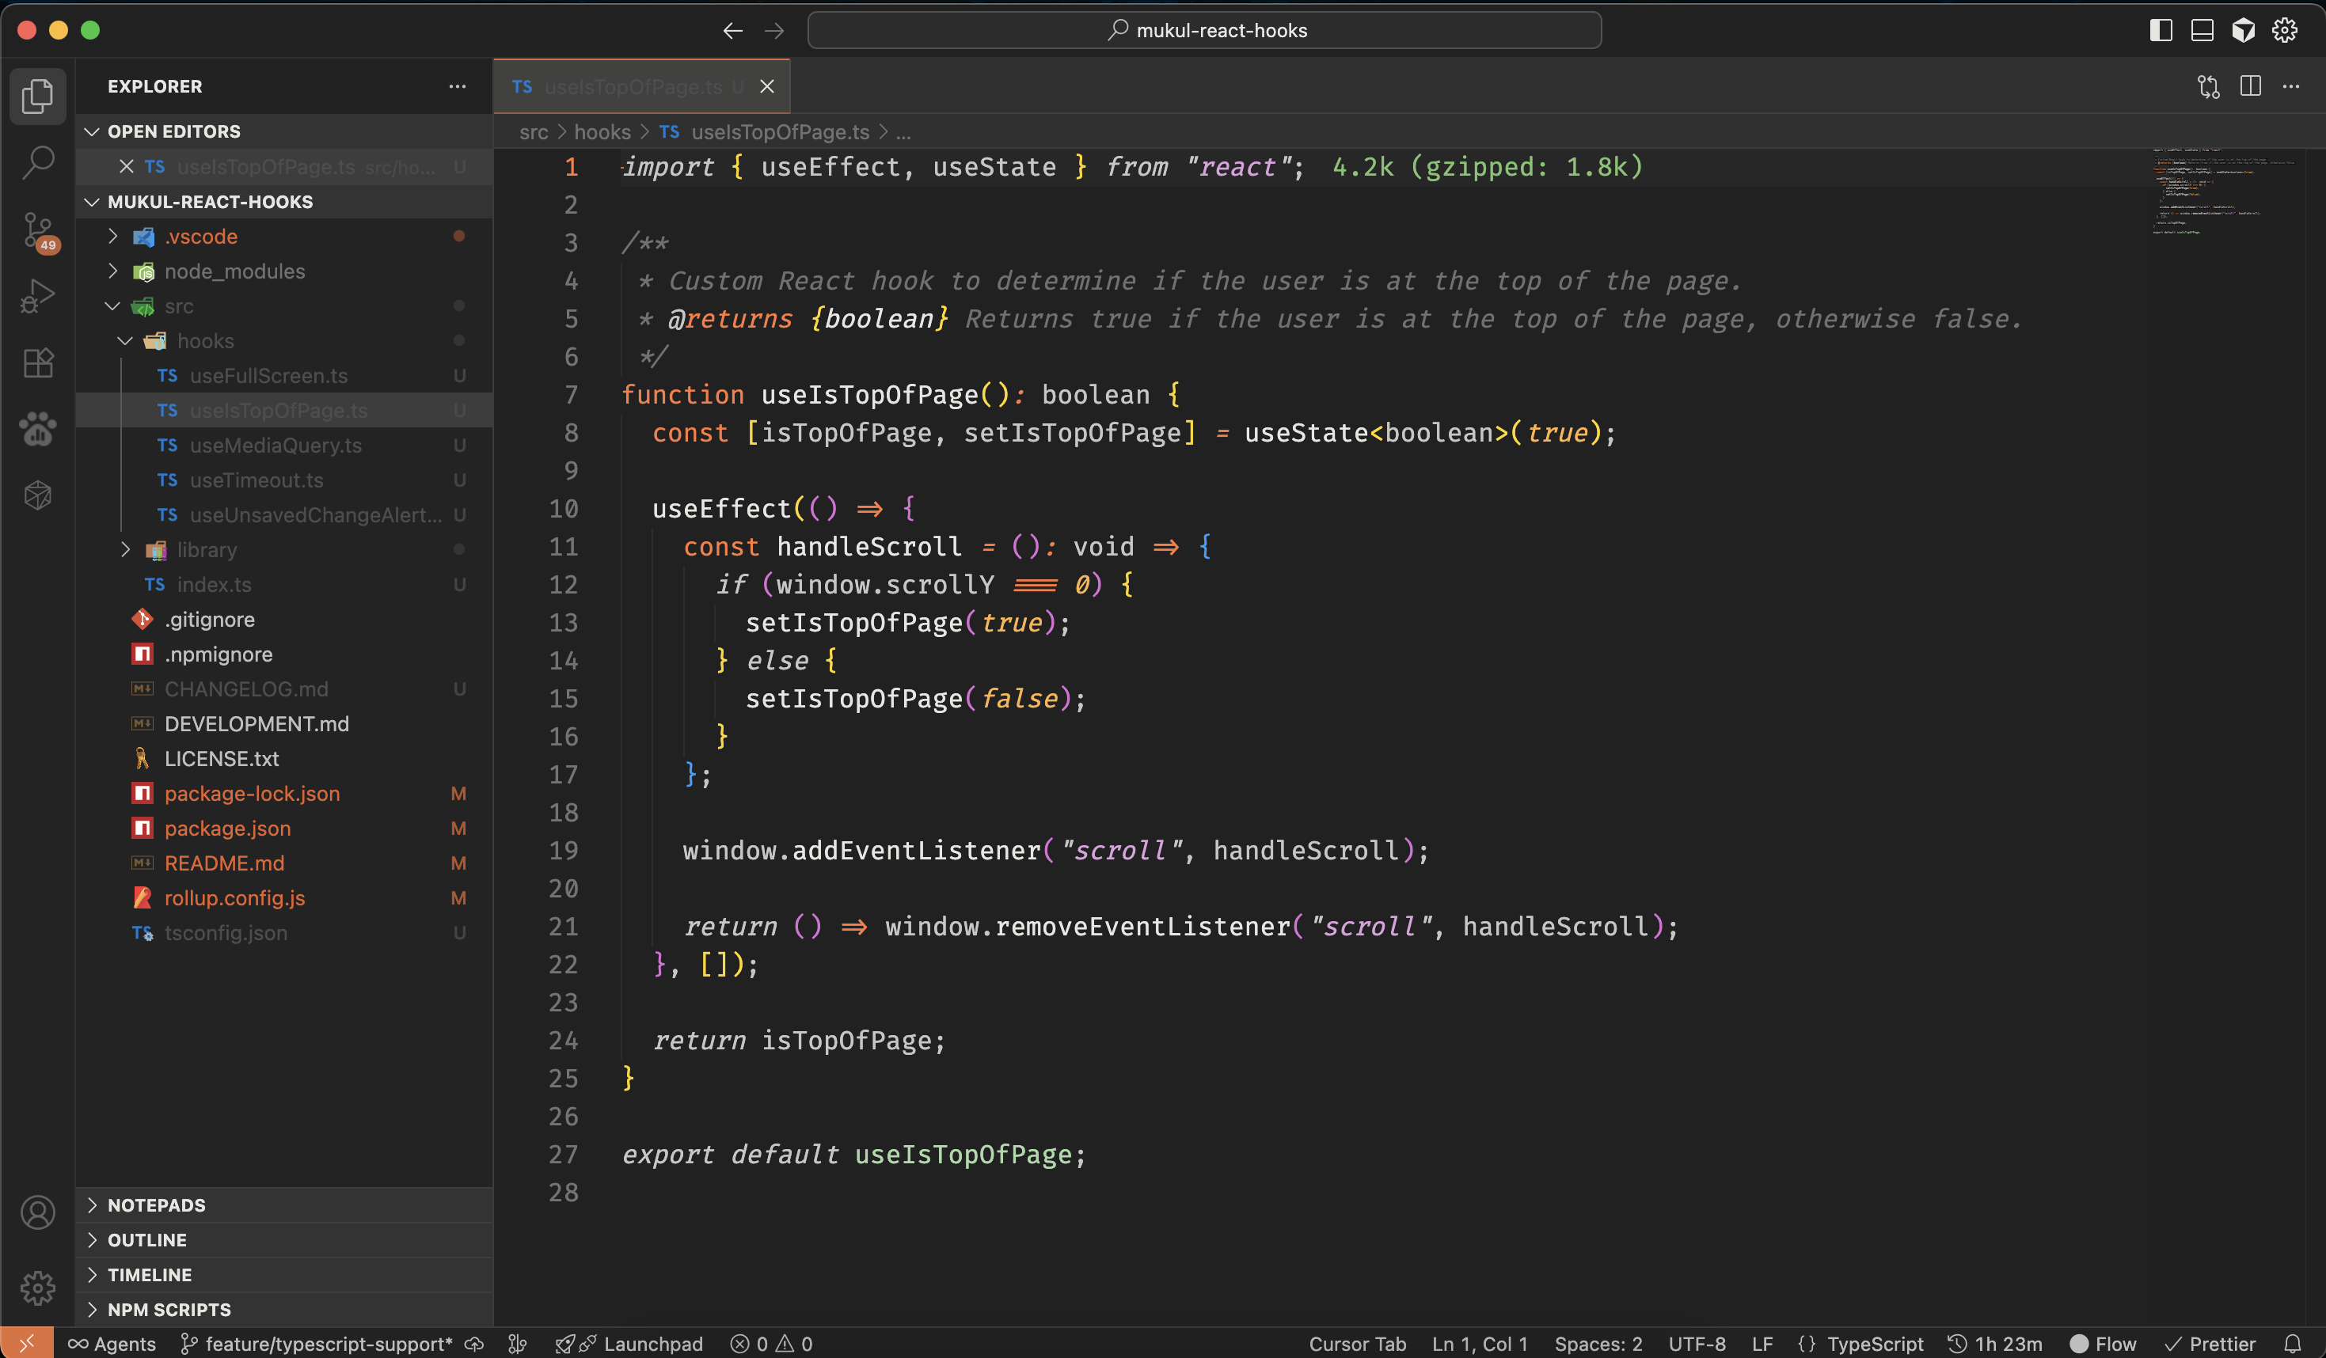
Task: Click Prettier formatter status
Action: pos(2210,1343)
